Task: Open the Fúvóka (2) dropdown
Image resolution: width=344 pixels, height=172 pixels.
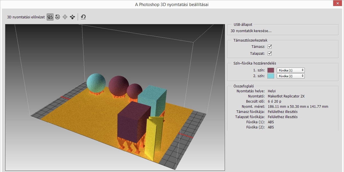Action: 290,76
